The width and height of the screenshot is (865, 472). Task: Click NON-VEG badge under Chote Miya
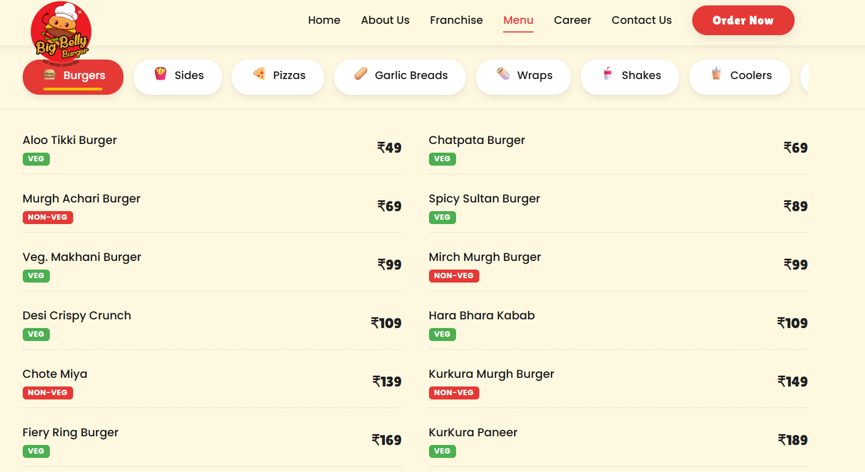(48, 393)
